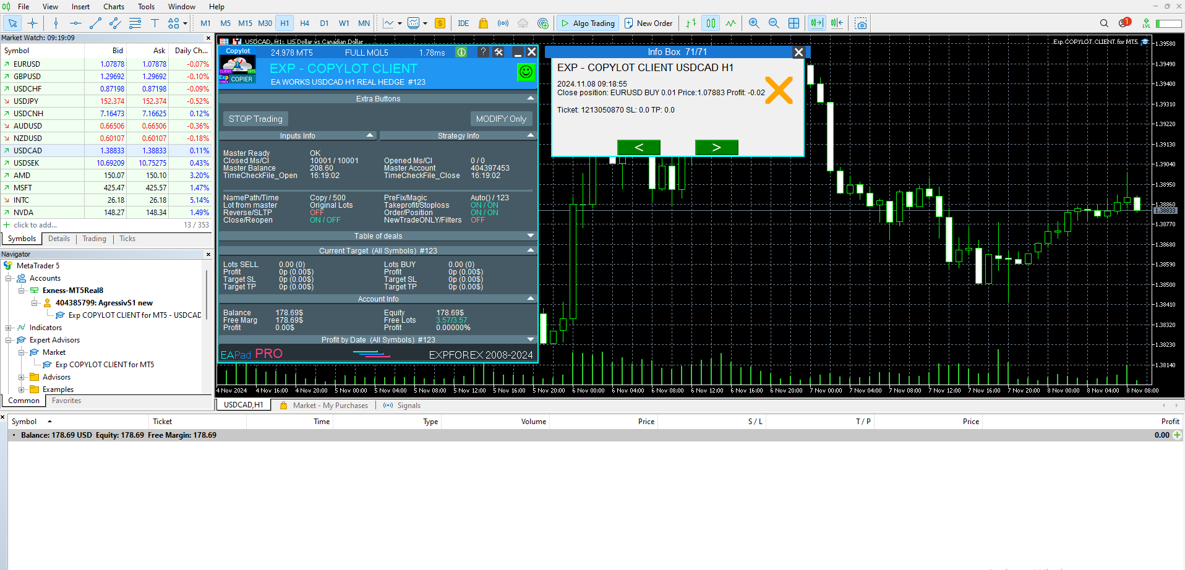Viewport: 1185px width, 570px height.
Task: Open Market - My Purchases tab
Action: point(324,406)
